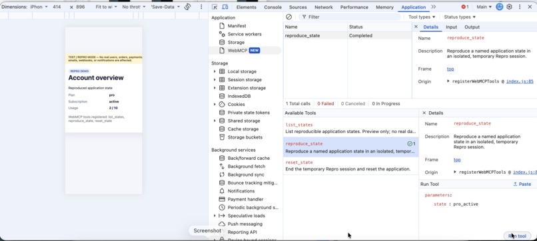Click the Background sync icon
This screenshot has height=241, width=537.
click(222, 174)
